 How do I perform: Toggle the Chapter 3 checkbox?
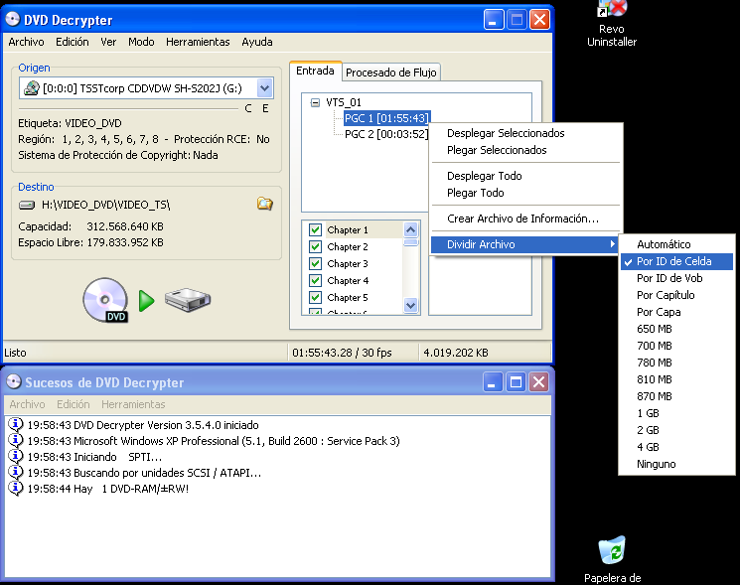point(316,264)
